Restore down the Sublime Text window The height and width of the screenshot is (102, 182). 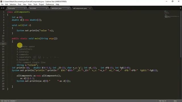tap(173, 1)
